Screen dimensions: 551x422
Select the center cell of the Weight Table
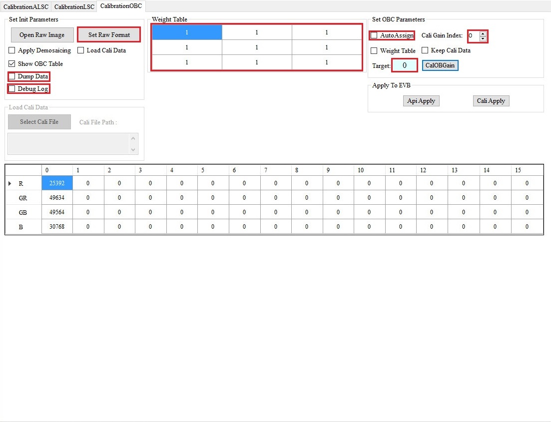(257, 47)
